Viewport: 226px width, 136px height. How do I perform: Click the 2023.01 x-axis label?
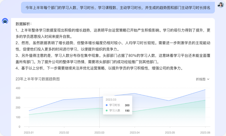pos(29,132)
